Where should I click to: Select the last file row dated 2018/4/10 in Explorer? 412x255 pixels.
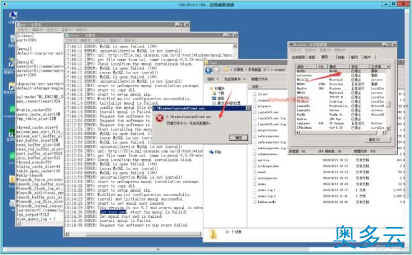tap(328, 202)
